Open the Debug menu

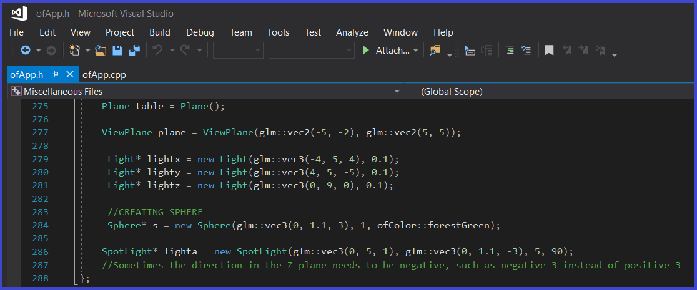(200, 32)
